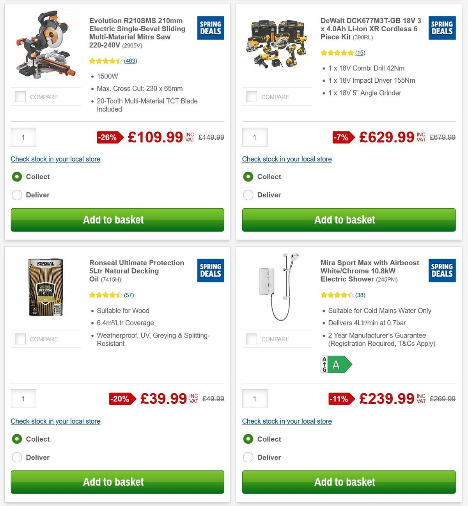This screenshot has width=468, height=506.
Task: Click the Spring Deals badge on the Evolution mitre saw
Action: point(210,28)
